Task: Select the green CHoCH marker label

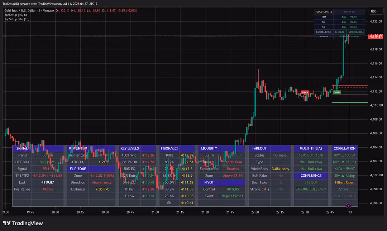Action: pyautogui.click(x=336, y=92)
